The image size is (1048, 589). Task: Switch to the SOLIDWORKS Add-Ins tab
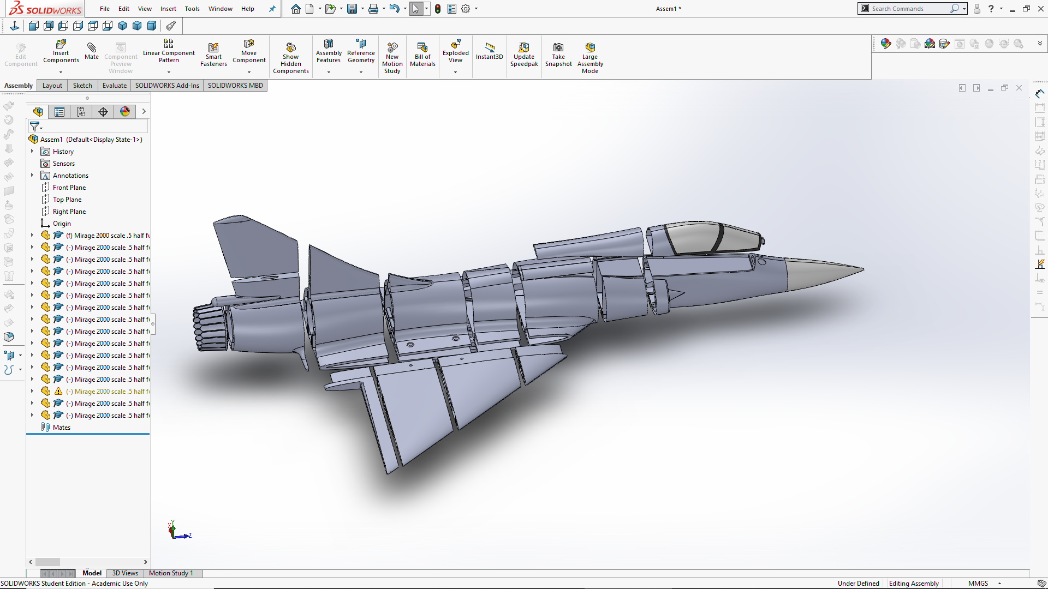tap(166, 86)
